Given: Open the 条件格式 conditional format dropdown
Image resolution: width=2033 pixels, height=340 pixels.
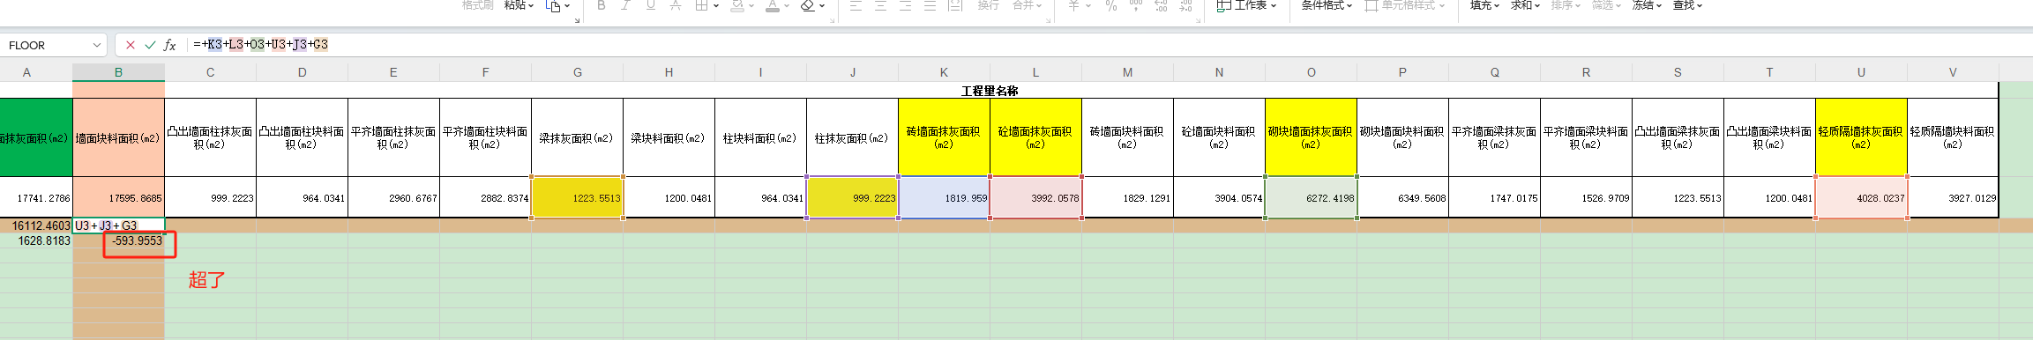Looking at the screenshot, I should (x=1327, y=5).
